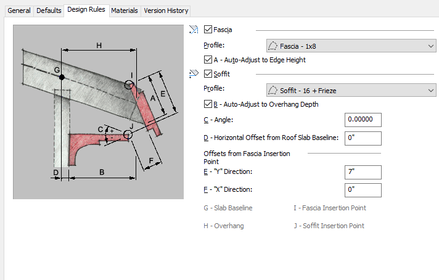Switch to the General tab
The width and height of the screenshot is (439, 280).
click(x=19, y=10)
